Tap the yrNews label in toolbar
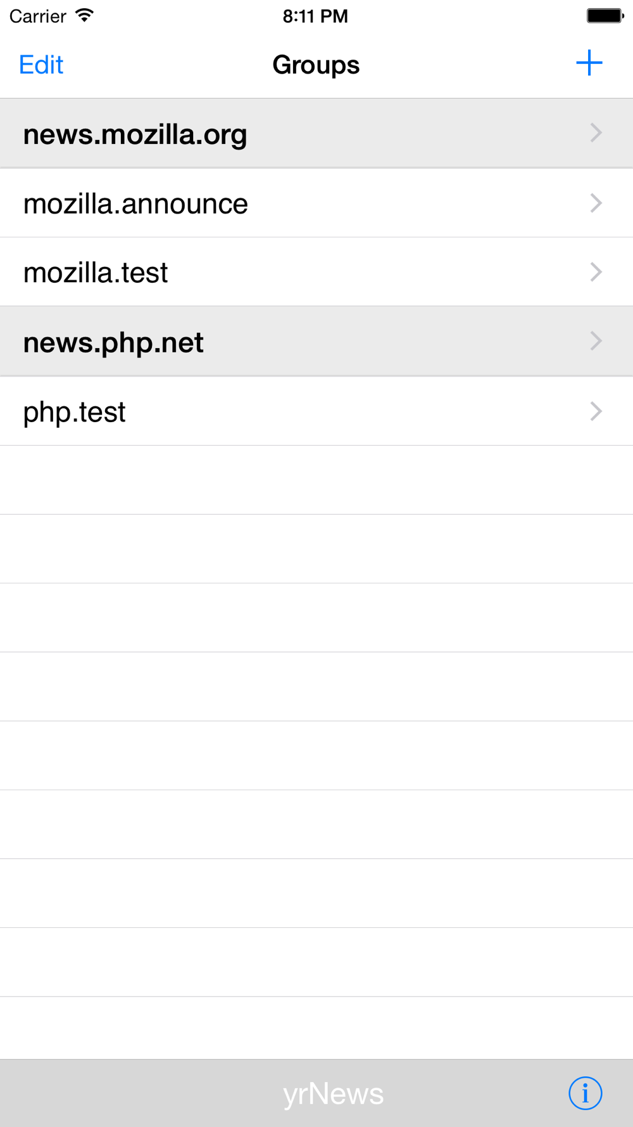This screenshot has width=633, height=1127. click(x=333, y=1093)
